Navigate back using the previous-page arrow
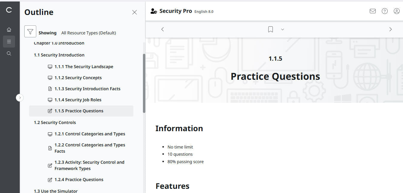This screenshot has height=193, width=403. click(162, 29)
